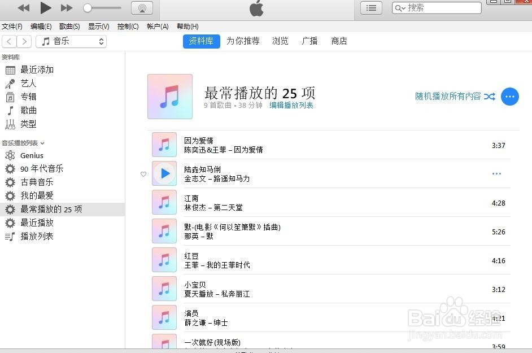
Task: Open the row ellipsis for 金志文 song
Action: pyautogui.click(x=496, y=174)
